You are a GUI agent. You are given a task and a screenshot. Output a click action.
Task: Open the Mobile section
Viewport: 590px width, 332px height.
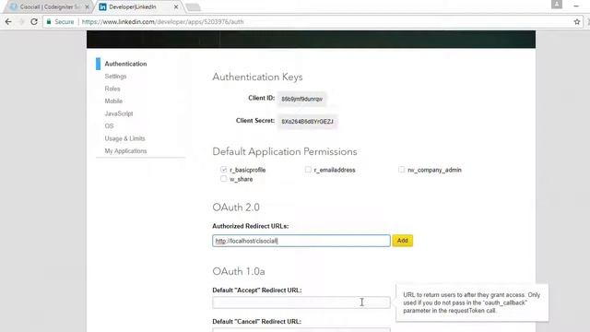pyautogui.click(x=113, y=101)
